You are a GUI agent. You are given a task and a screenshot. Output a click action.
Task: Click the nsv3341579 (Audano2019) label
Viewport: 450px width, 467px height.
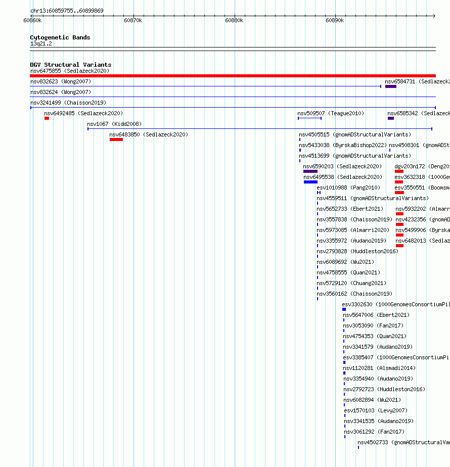pos(378,347)
